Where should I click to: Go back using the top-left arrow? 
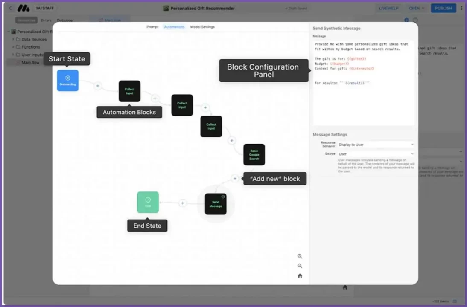[11, 8]
